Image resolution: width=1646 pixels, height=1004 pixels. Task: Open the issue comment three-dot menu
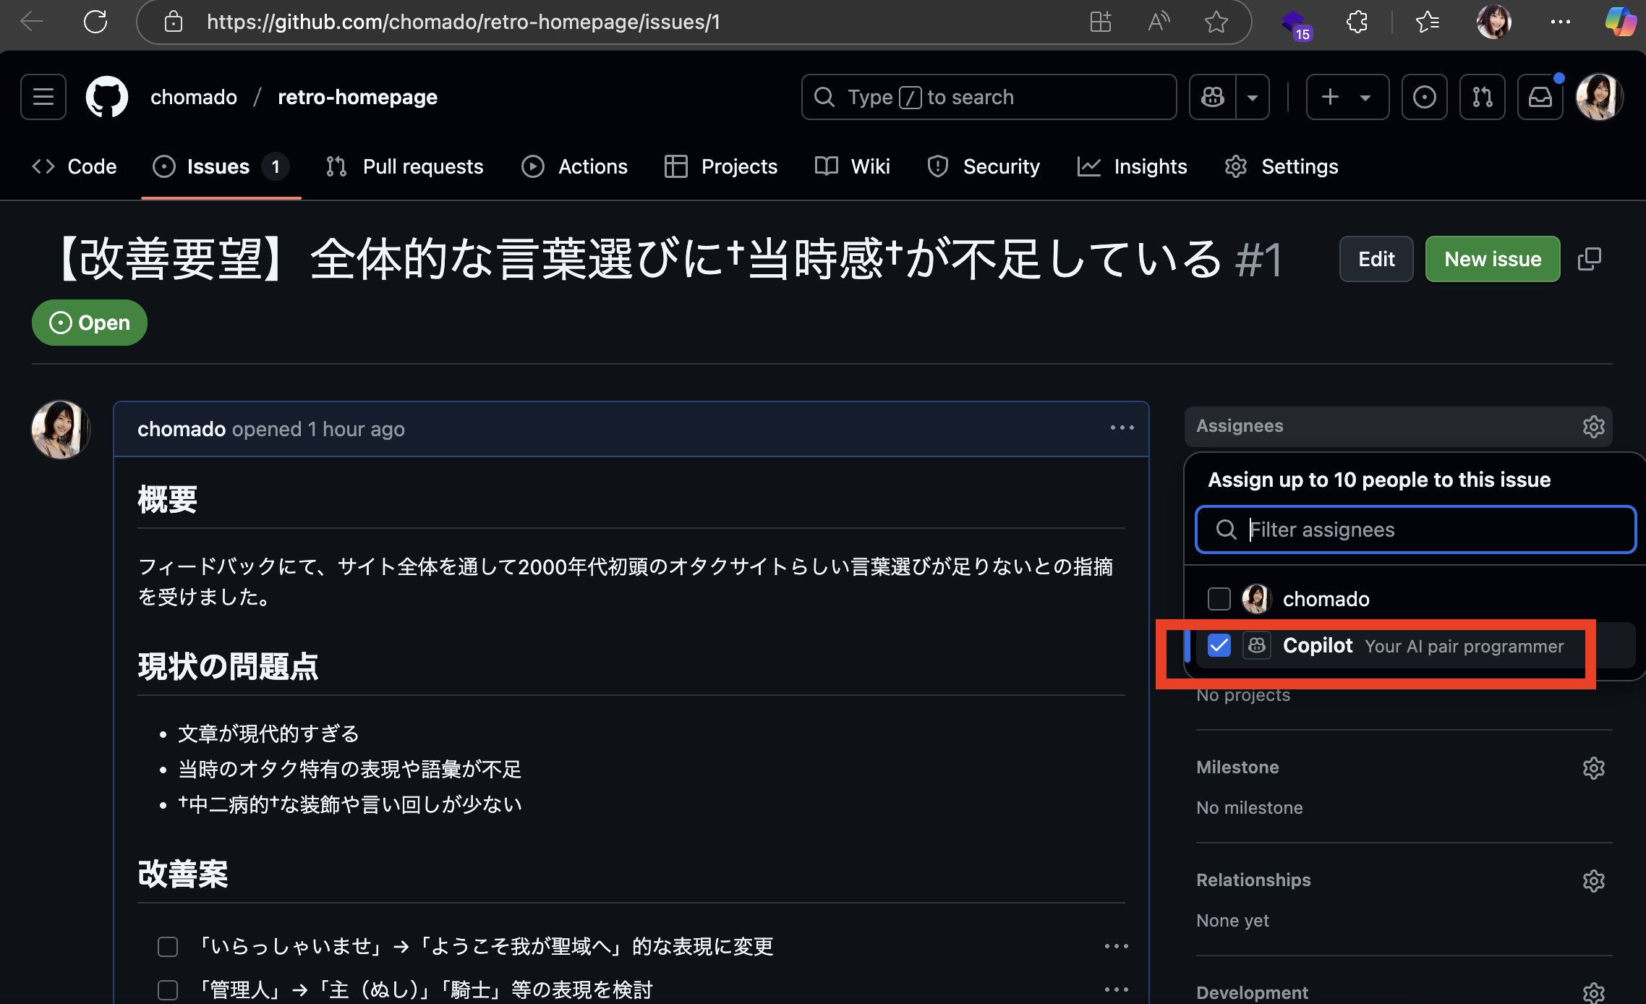pos(1122,428)
